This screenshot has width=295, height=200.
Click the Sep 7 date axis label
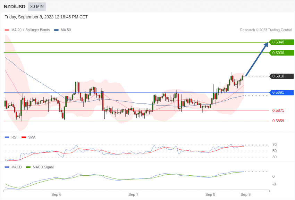(133, 194)
